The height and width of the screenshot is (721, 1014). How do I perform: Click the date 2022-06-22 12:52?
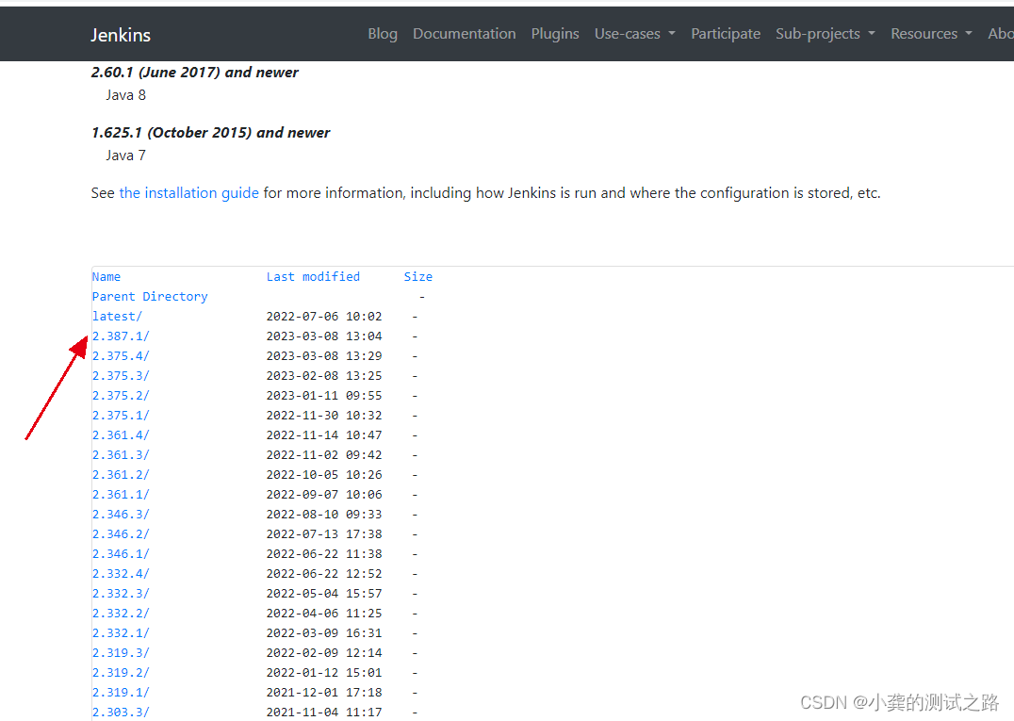pyautogui.click(x=324, y=574)
